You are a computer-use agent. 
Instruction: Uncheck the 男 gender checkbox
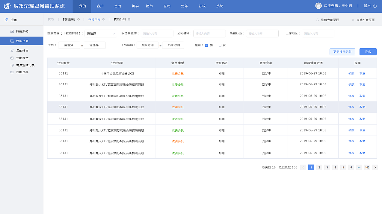[x=206, y=45]
